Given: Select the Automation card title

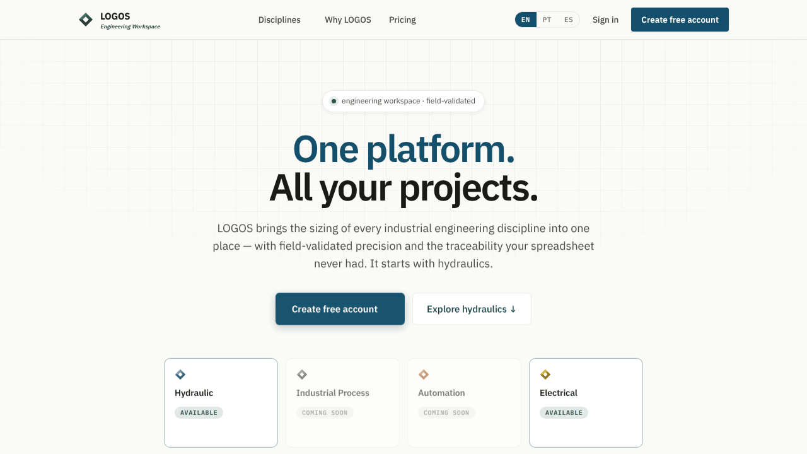Looking at the screenshot, I should coord(441,393).
